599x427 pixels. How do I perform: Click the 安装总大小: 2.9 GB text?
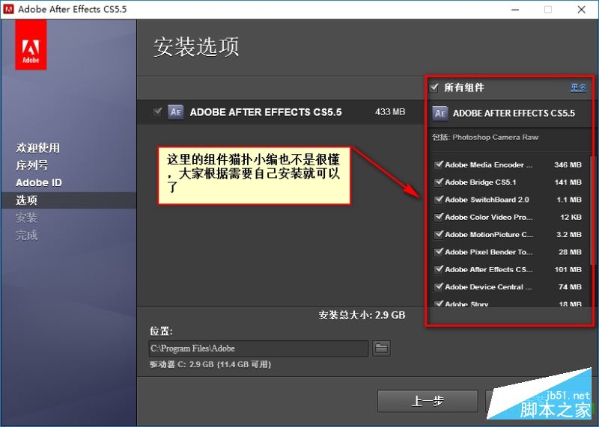[362, 315]
